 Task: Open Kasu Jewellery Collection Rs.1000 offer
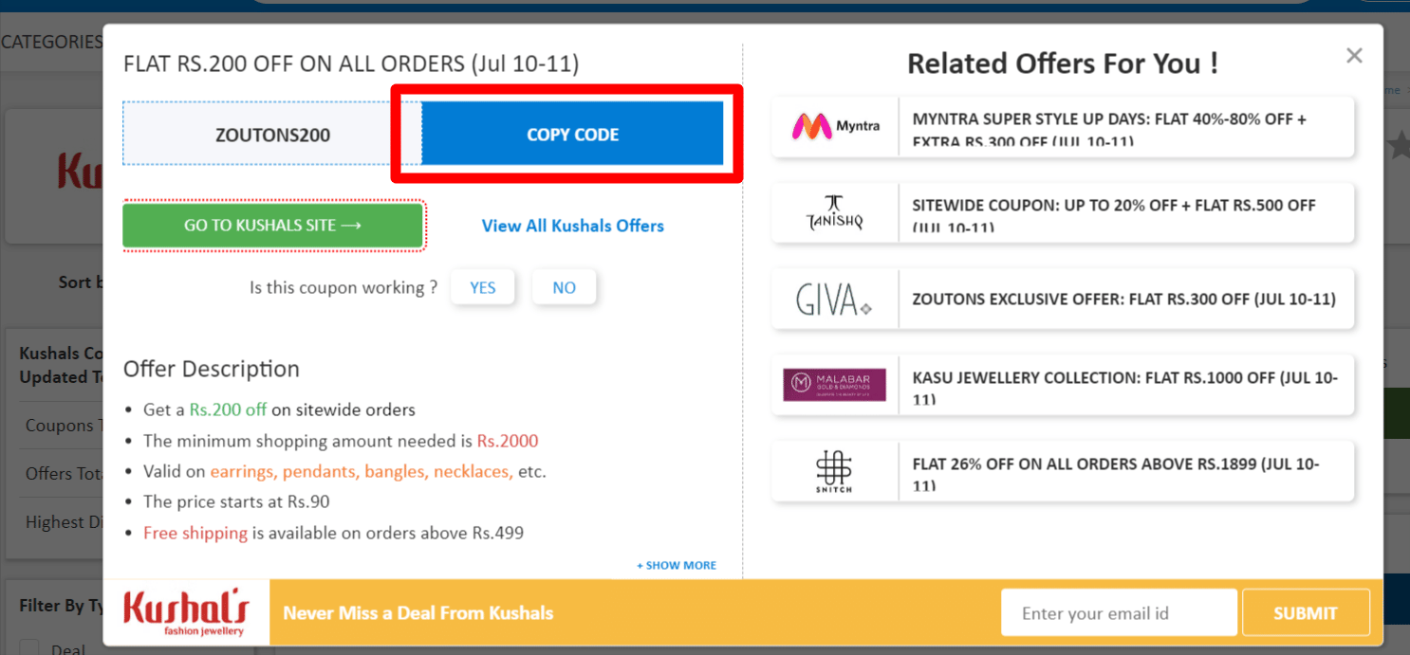click(1125, 385)
